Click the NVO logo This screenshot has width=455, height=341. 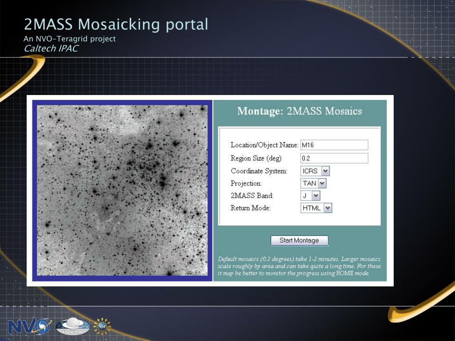[x=30, y=325]
